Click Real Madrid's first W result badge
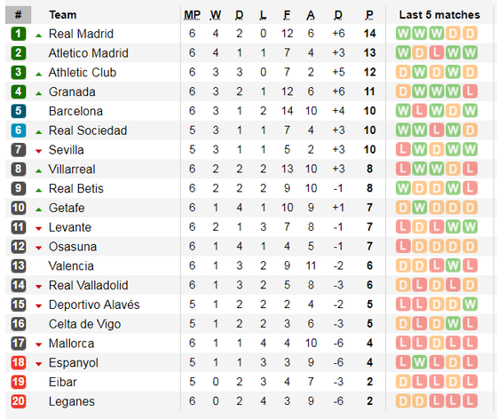 point(403,33)
